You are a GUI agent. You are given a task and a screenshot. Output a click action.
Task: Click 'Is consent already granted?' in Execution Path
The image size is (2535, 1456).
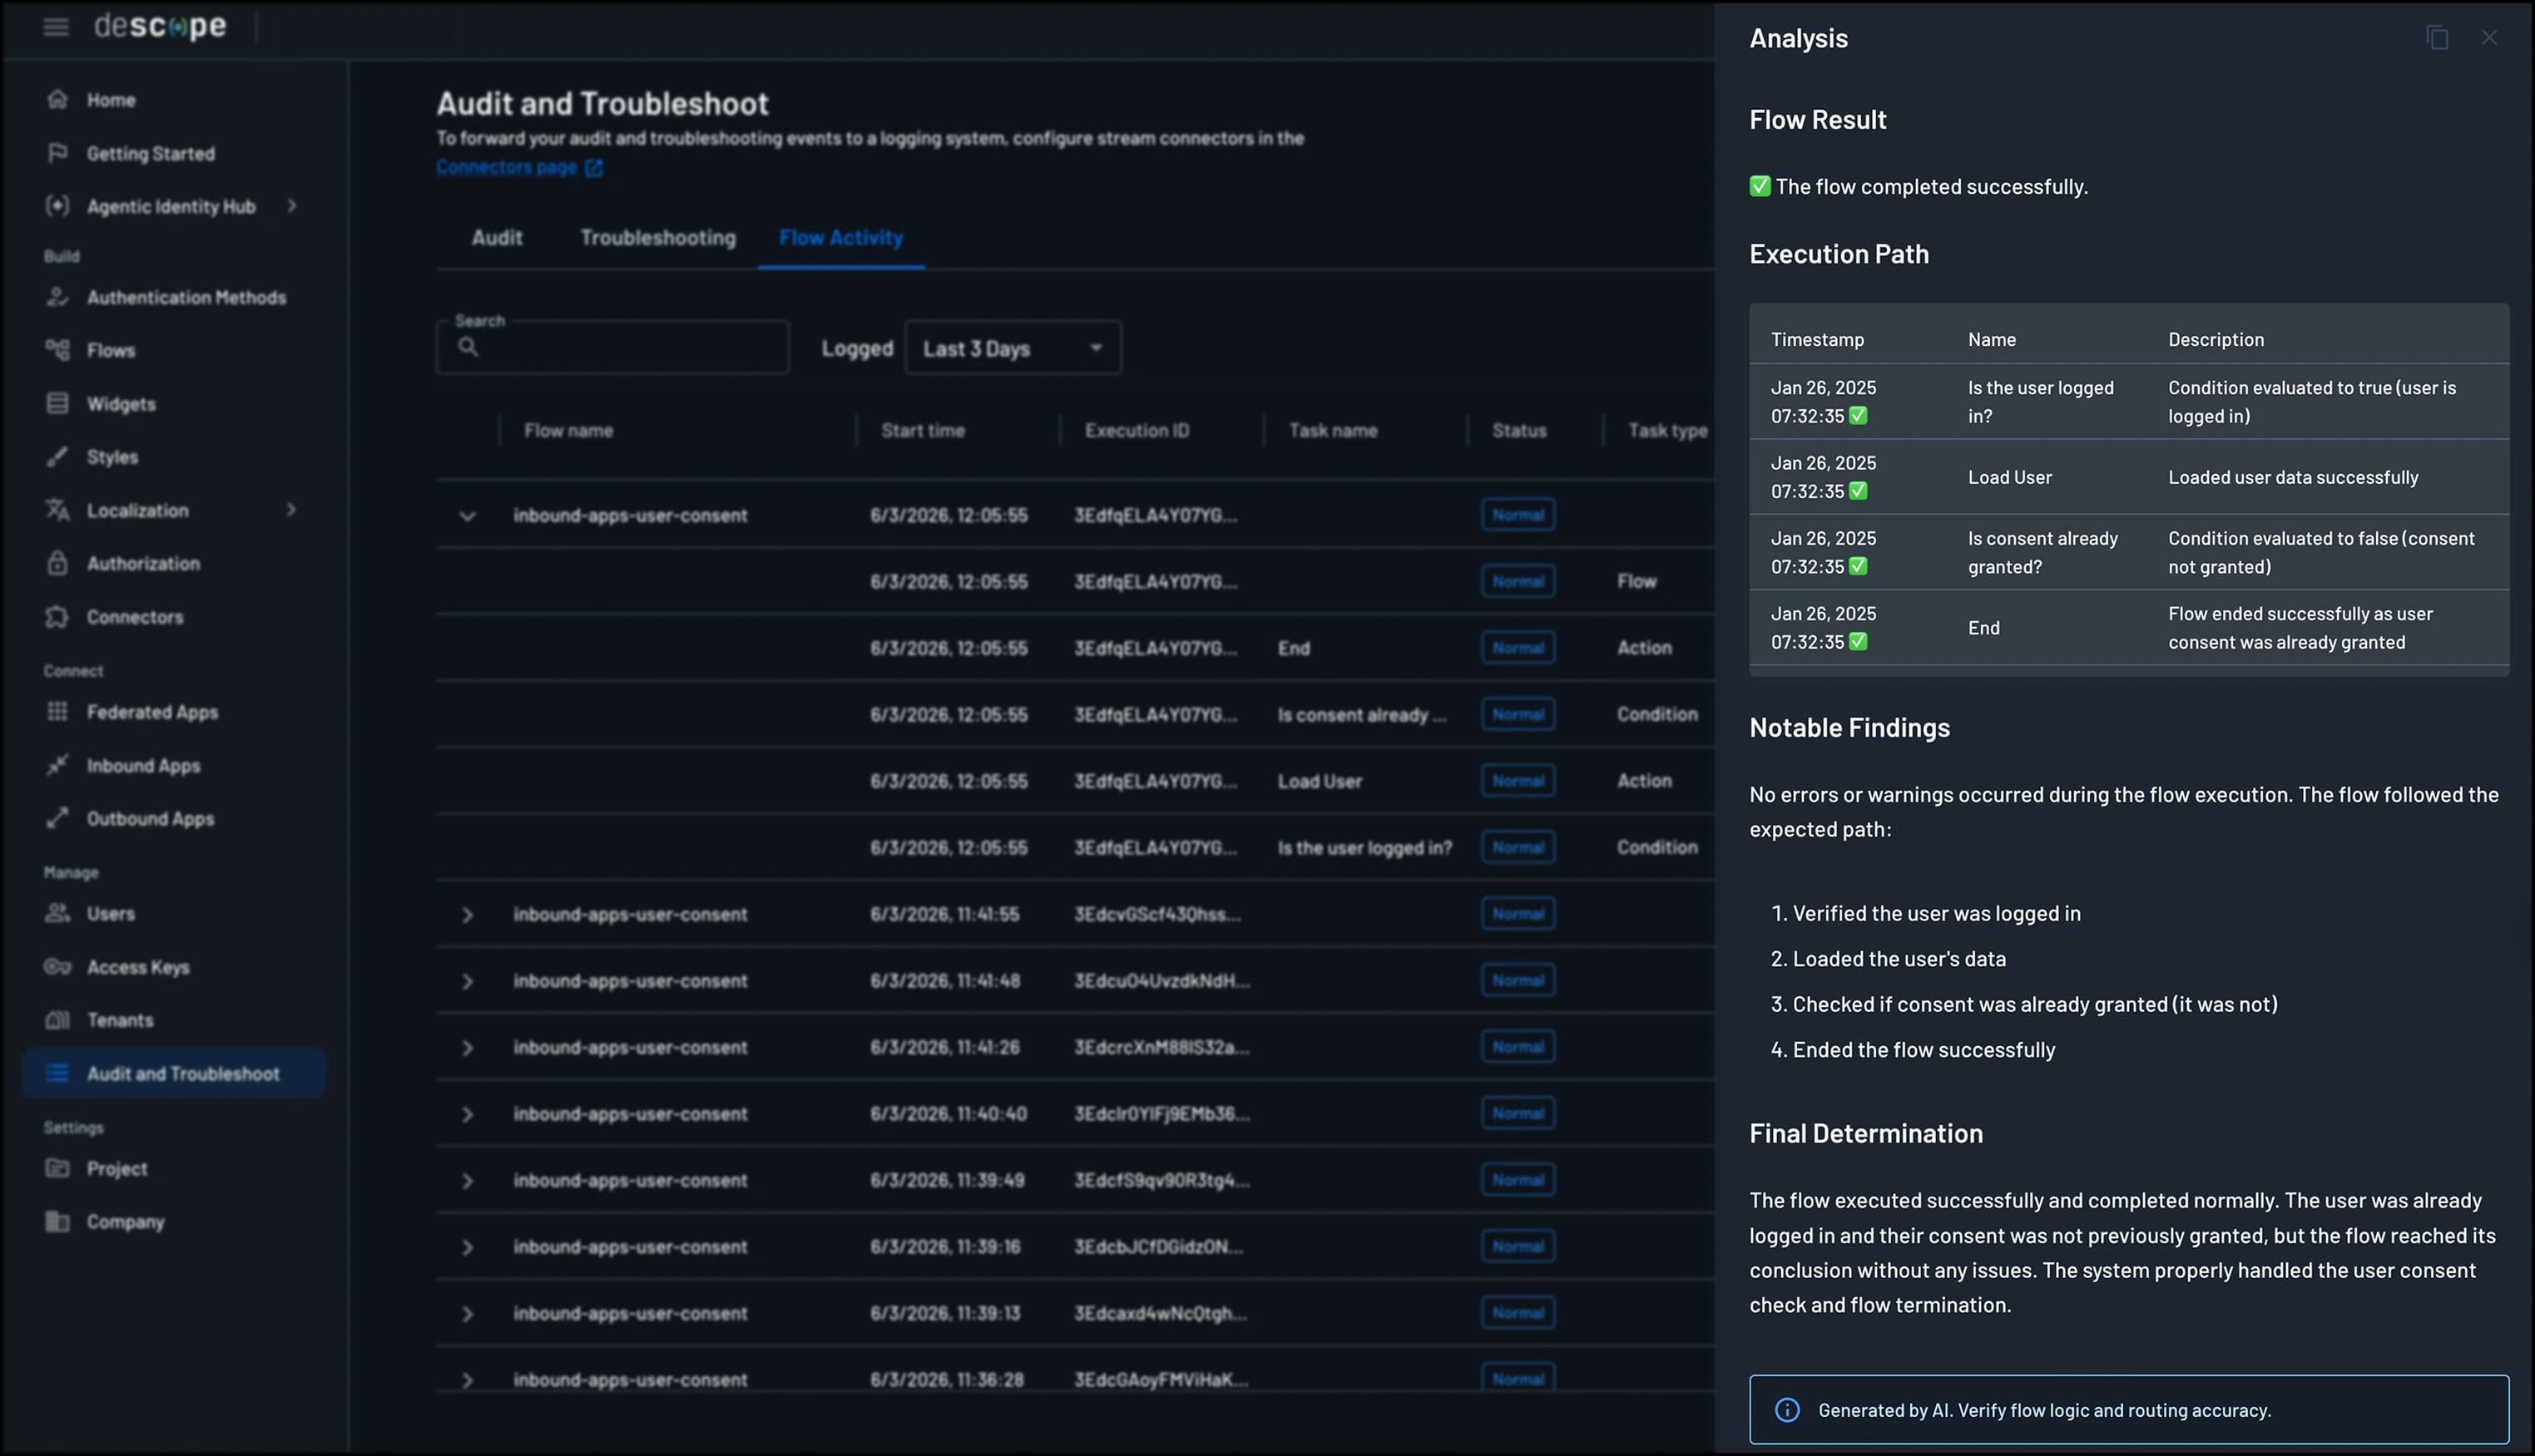[x=2042, y=552]
